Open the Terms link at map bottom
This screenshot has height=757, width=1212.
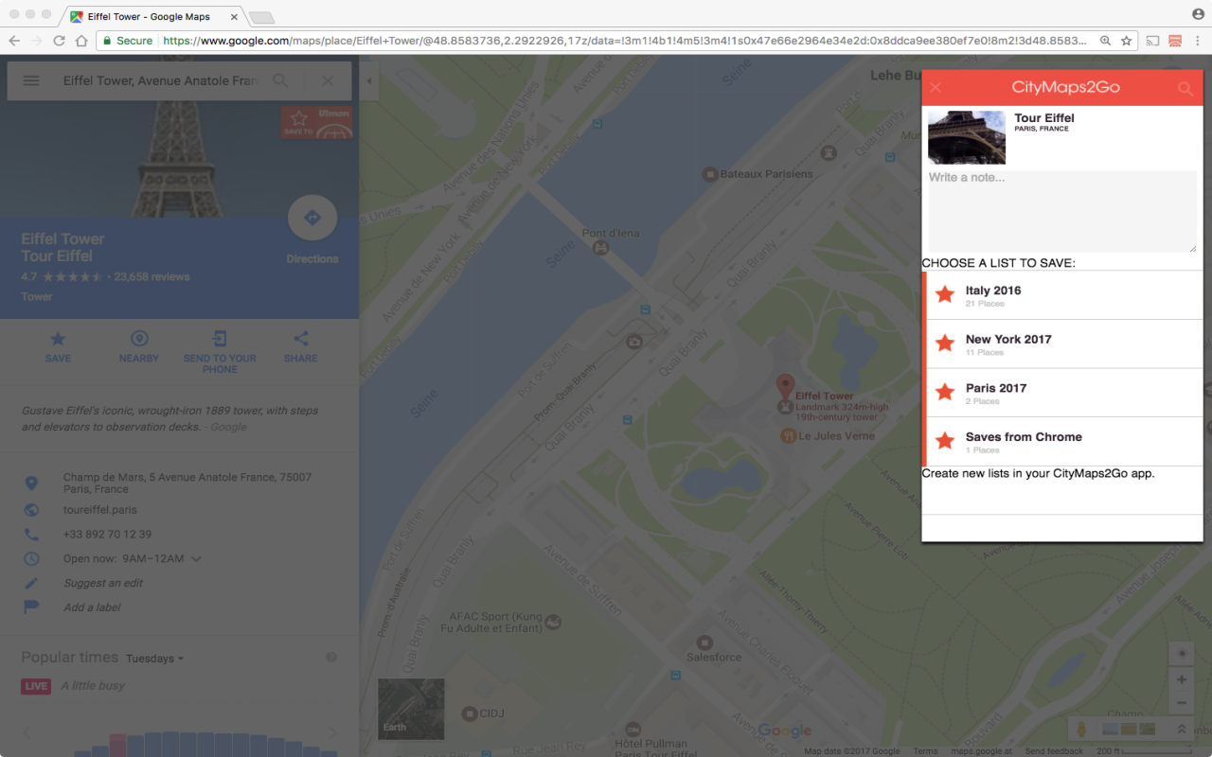pos(925,751)
